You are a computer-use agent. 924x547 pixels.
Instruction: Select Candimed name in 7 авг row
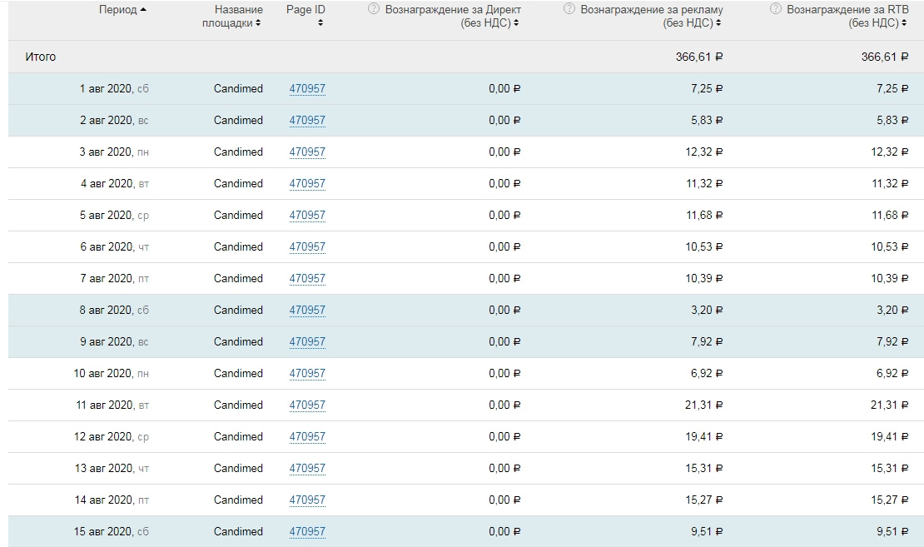(238, 279)
